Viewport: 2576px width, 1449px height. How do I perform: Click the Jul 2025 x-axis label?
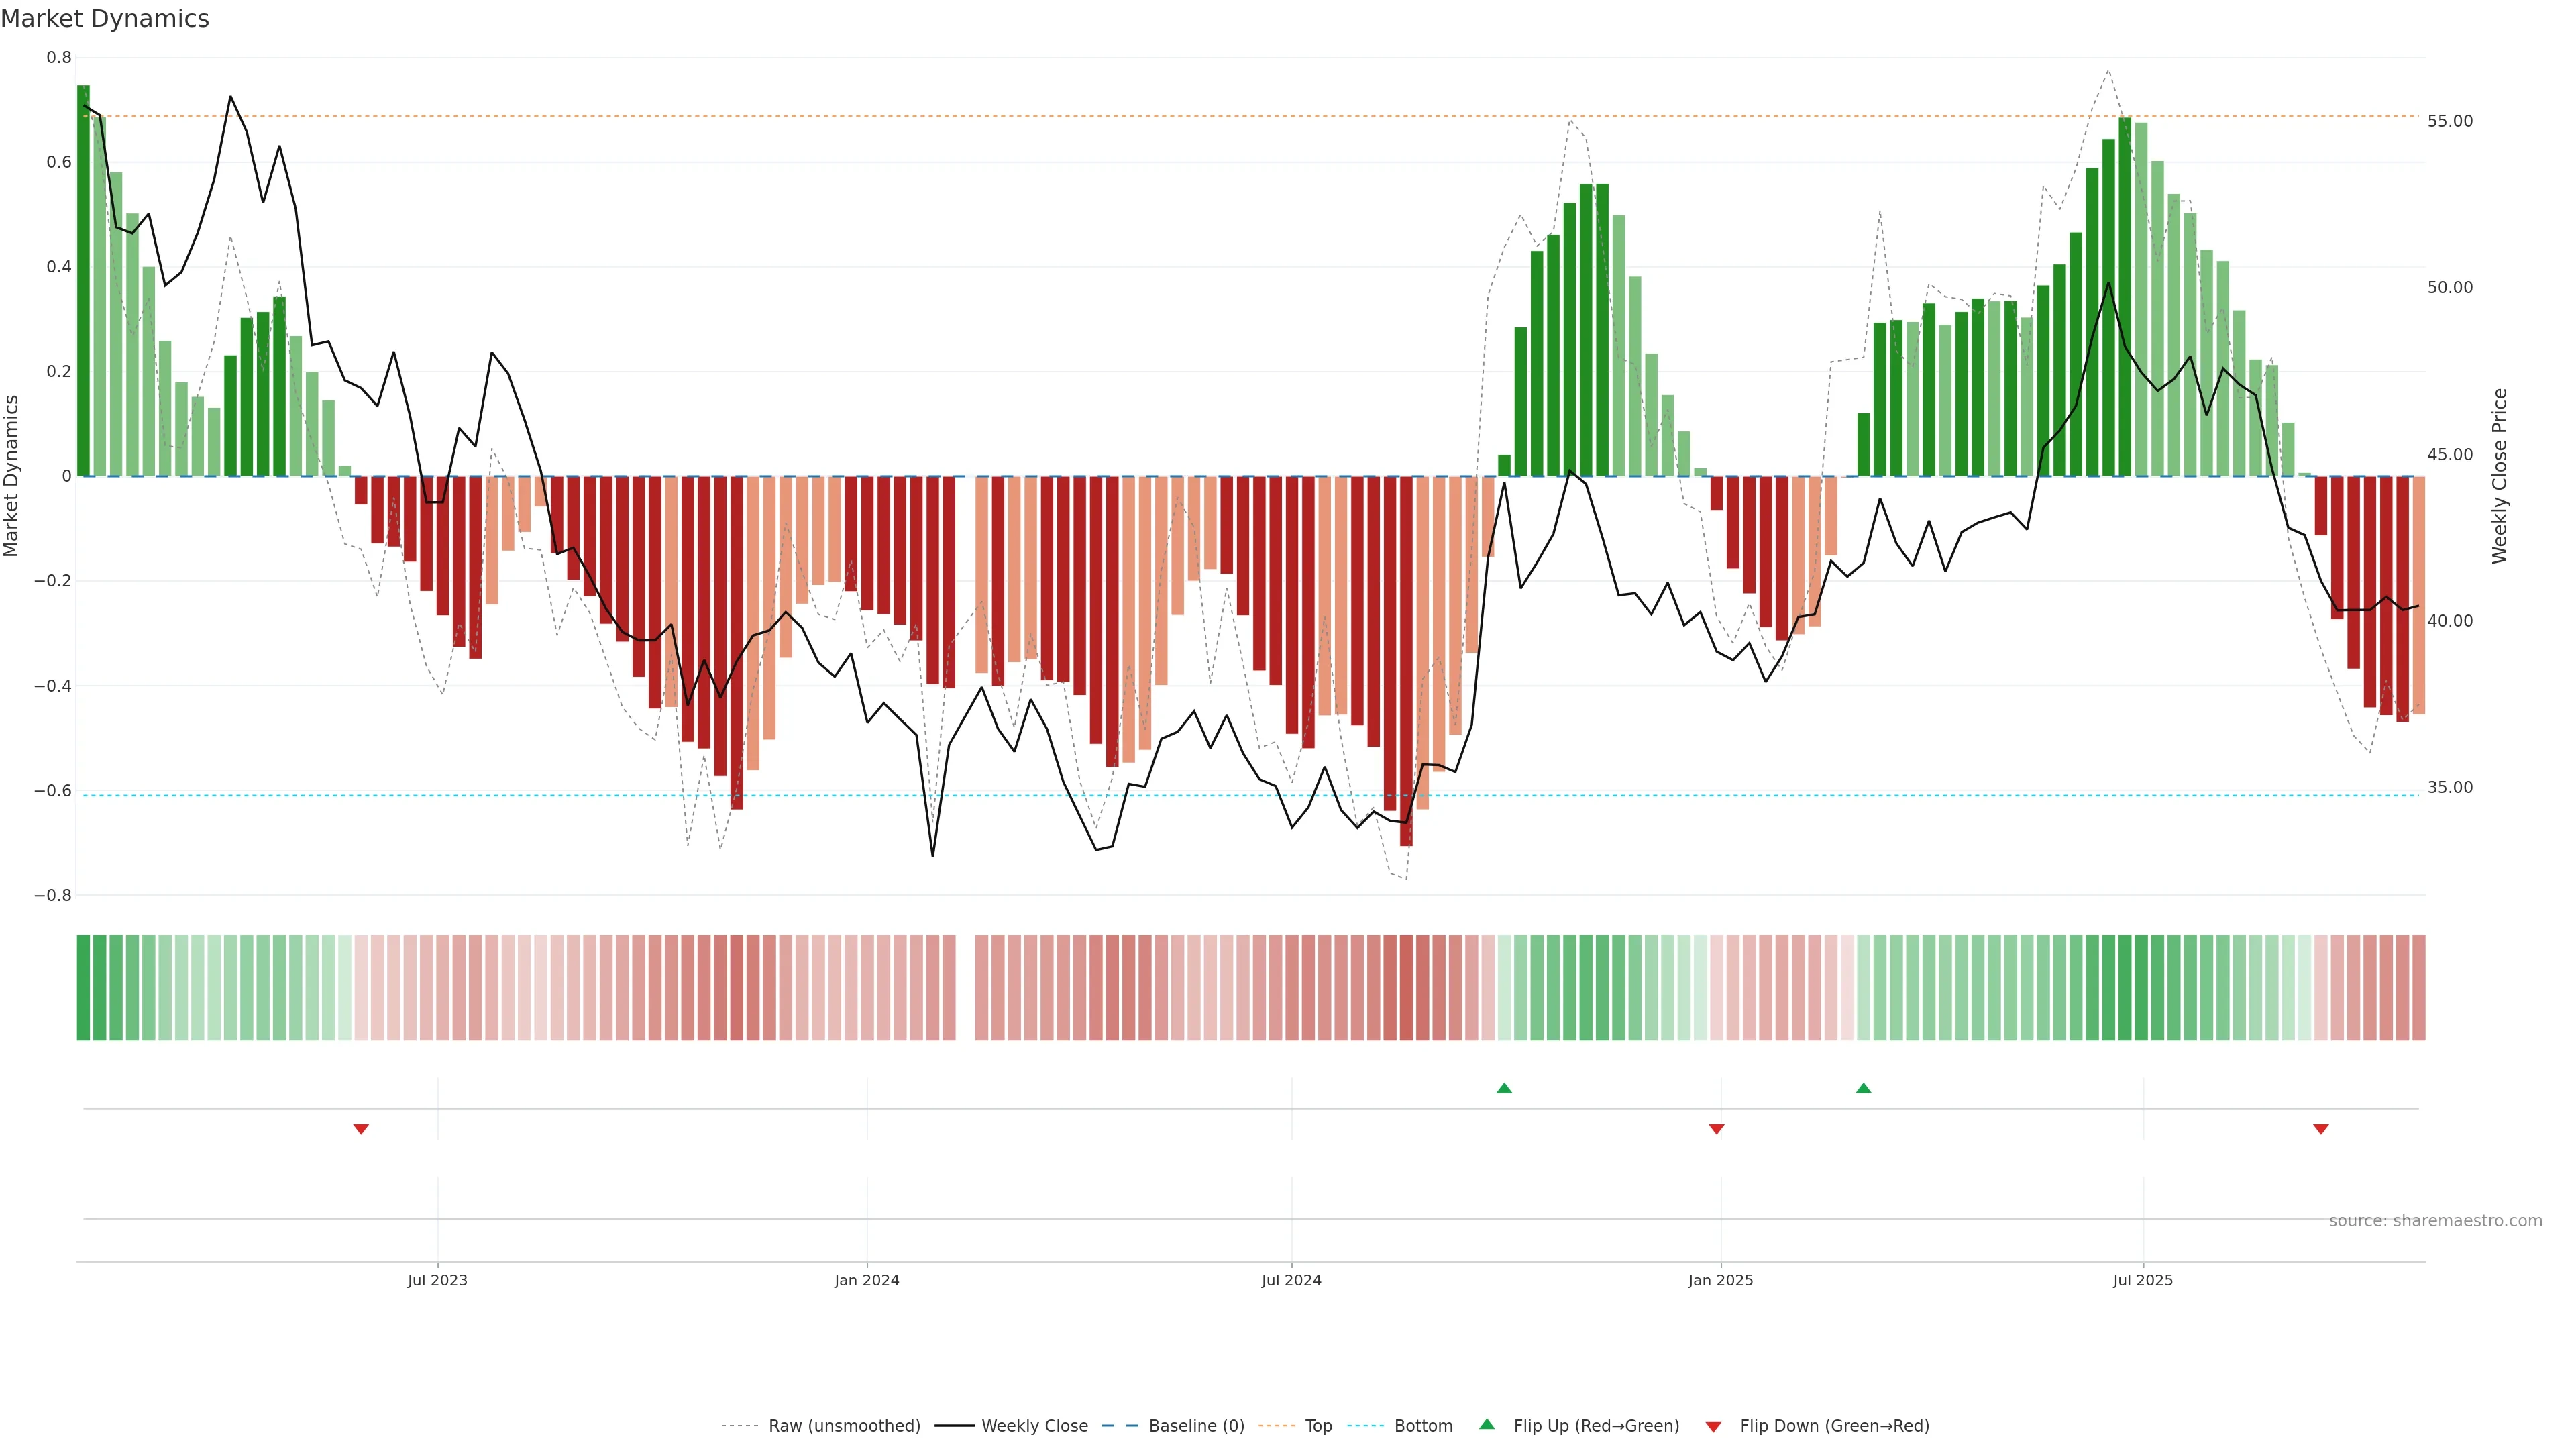coord(2143,1280)
